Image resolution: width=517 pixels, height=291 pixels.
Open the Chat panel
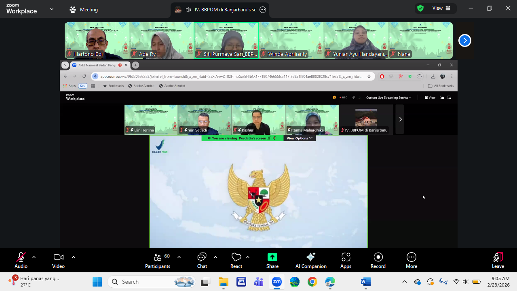pyautogui.click(x=202, y=260)
